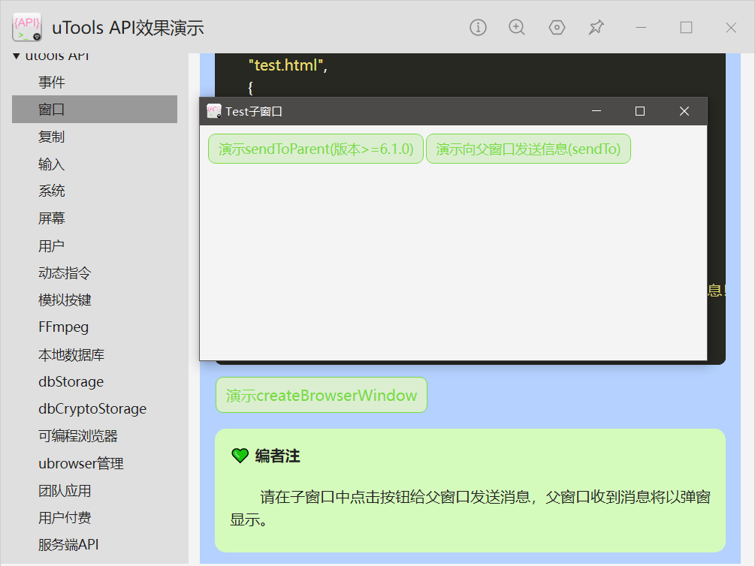The image size is (755, 566).
Task: Minimize the Test子窗口 child window
Action: click(596, 111)
